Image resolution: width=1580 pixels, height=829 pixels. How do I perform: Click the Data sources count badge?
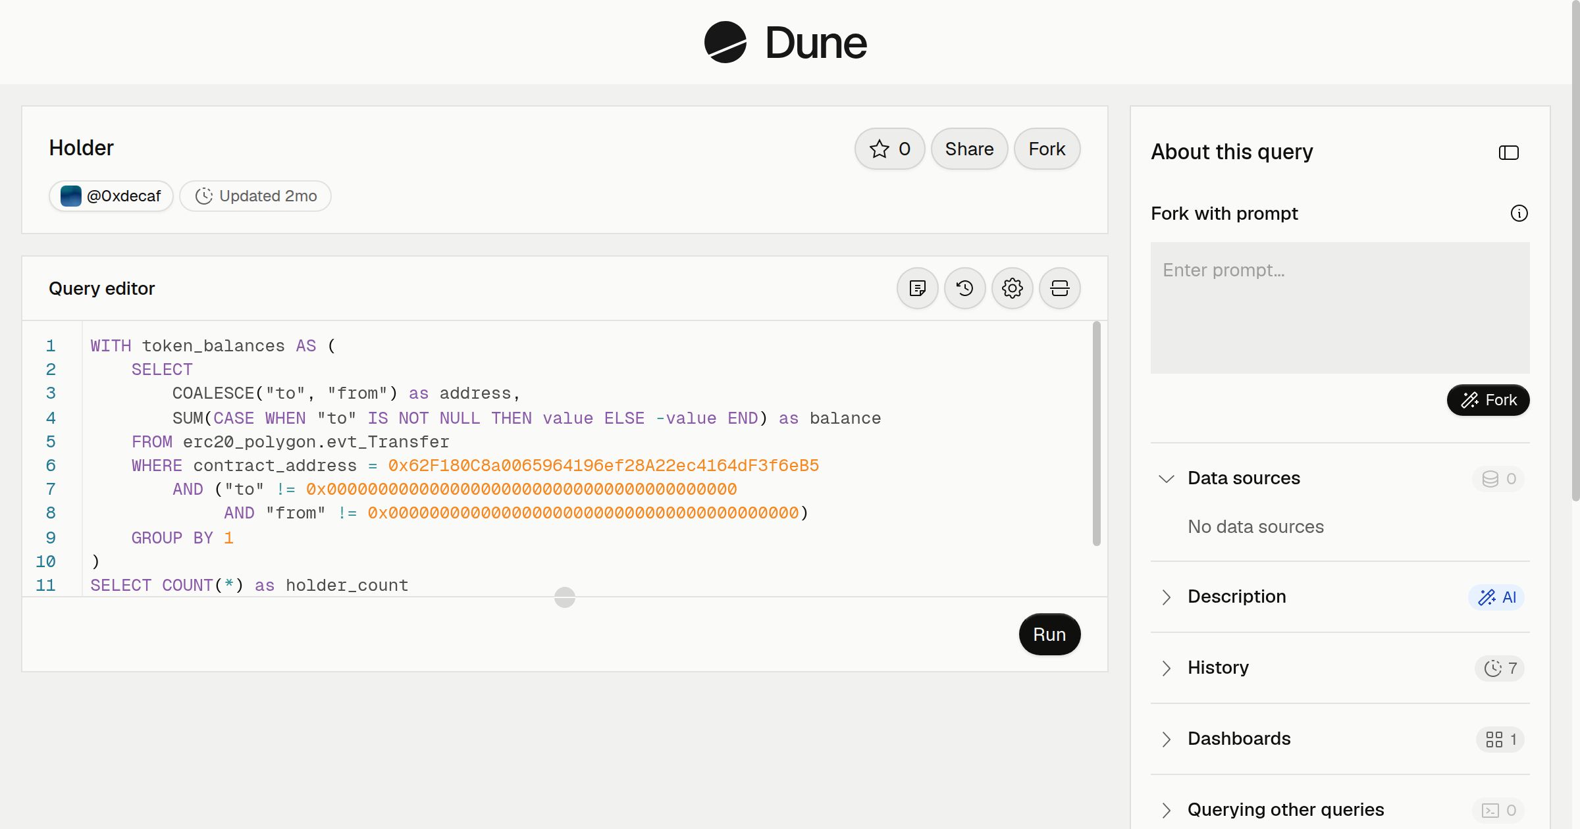pyautogui.click(x=1499, y=478)
